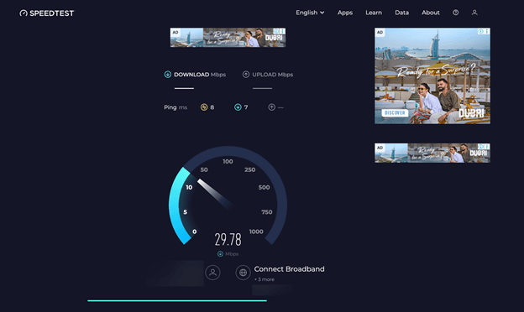Click the 100 mark on gauge
The image size is (524, 312).
[228, 162]
